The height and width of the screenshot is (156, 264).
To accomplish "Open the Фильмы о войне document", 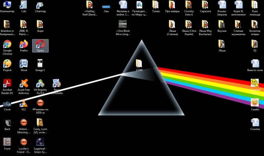I will coord(123,8).
